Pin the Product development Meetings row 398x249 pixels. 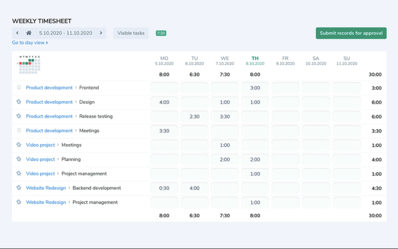[19, 131]
